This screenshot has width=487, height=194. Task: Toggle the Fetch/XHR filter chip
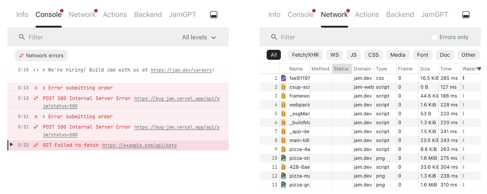click(x=305, y=55)
